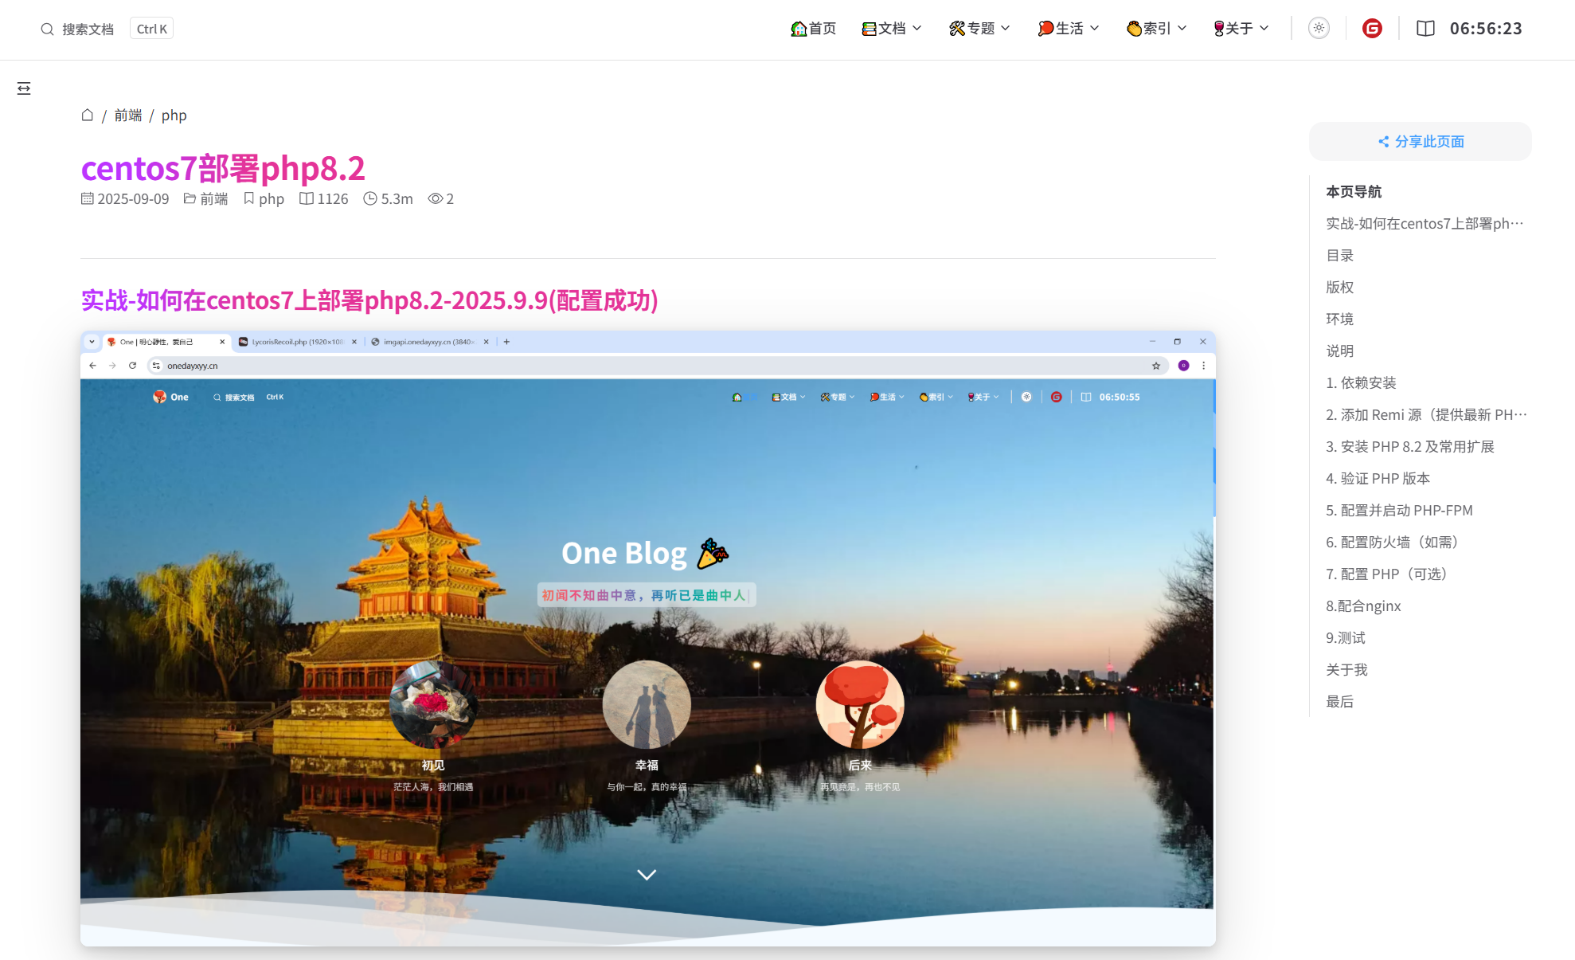1575x960 pixels.
Task: Click the Ctrl K shortcut badge
Action: click(151, 29)
